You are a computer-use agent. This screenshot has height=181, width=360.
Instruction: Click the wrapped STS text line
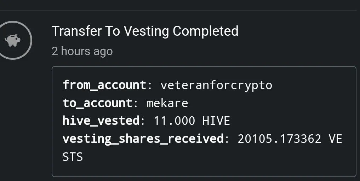tap(73, 157)
